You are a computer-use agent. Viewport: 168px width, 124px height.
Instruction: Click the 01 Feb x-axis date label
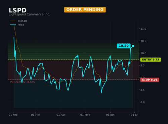[13, 115]
